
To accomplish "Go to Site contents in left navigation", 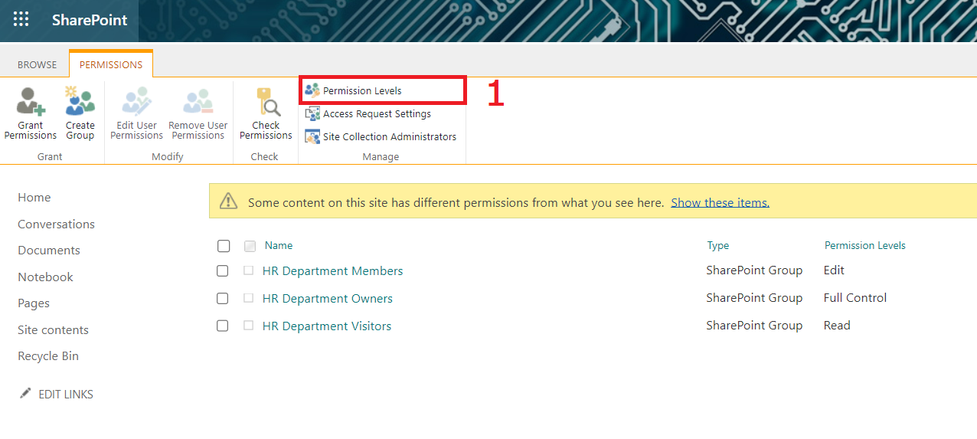I will [53, 330].
